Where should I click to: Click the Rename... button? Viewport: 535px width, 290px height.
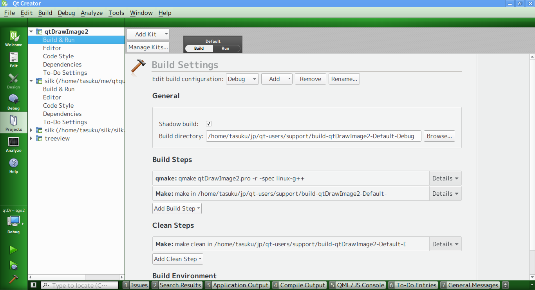[344, 79]
